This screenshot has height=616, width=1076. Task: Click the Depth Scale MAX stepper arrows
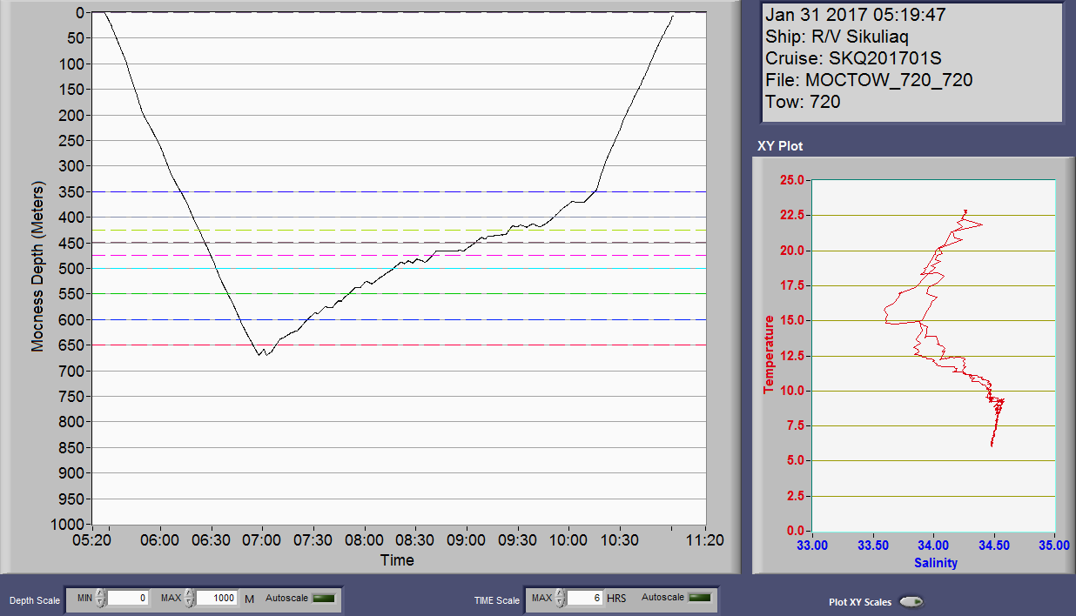point(189,599)
